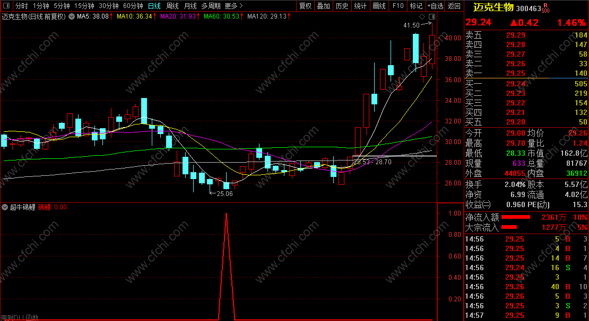Open the 统计 statistics button

click(x=361, y=6)
